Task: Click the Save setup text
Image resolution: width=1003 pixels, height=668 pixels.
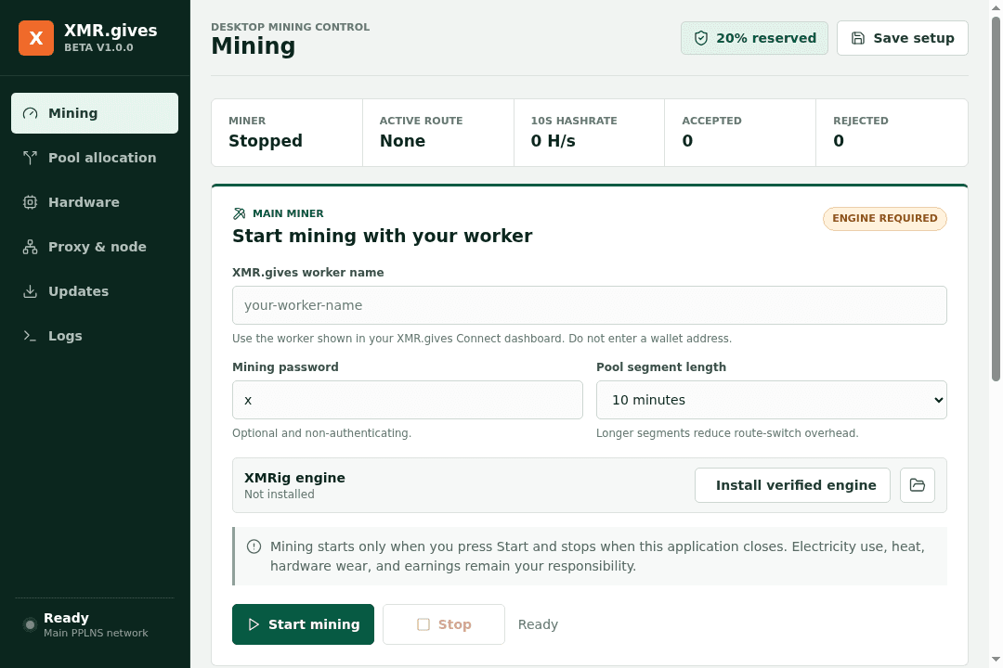Action: click(x=914, y=38)
